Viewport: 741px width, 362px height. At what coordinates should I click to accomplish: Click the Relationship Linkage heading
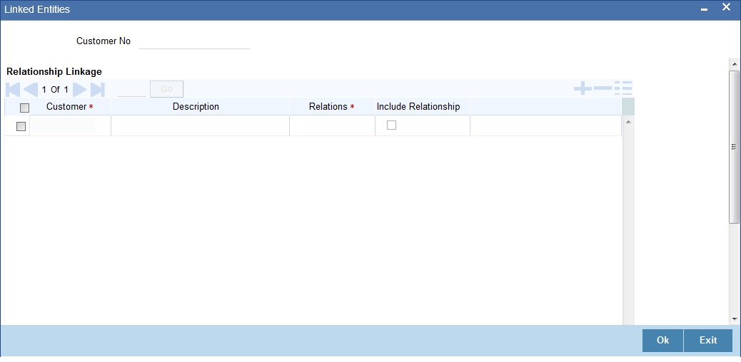[x=54, y=72]
